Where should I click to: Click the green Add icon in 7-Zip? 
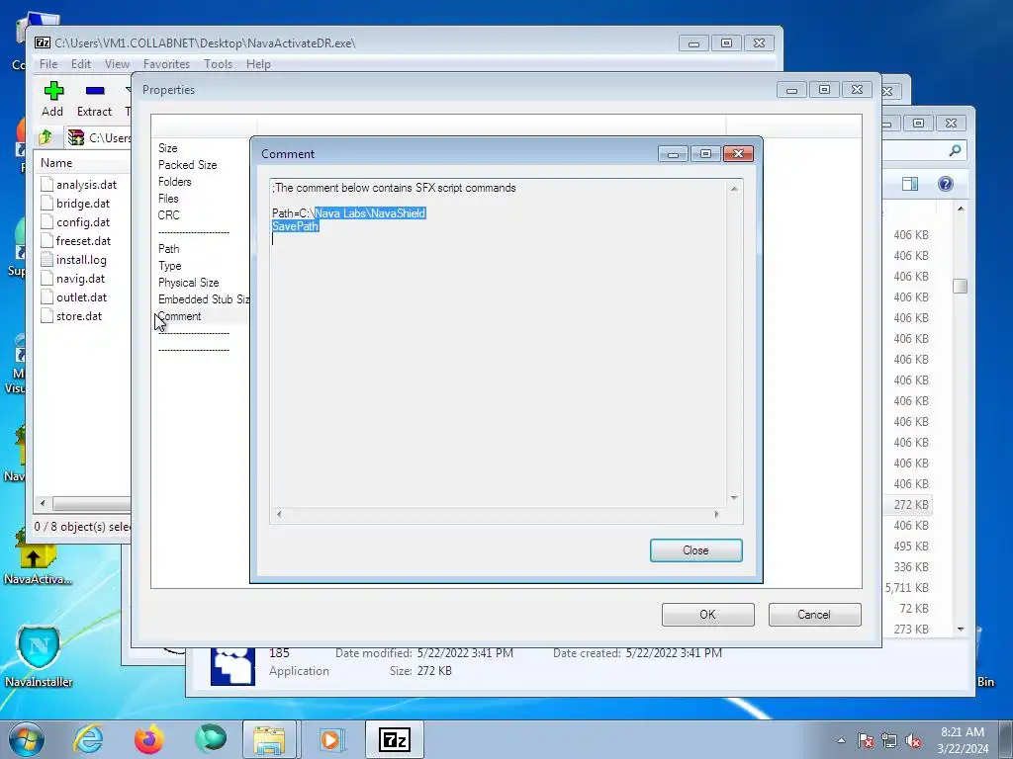coord(53,91)
